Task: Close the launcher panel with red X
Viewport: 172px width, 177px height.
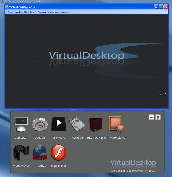Action: point(158,117)
